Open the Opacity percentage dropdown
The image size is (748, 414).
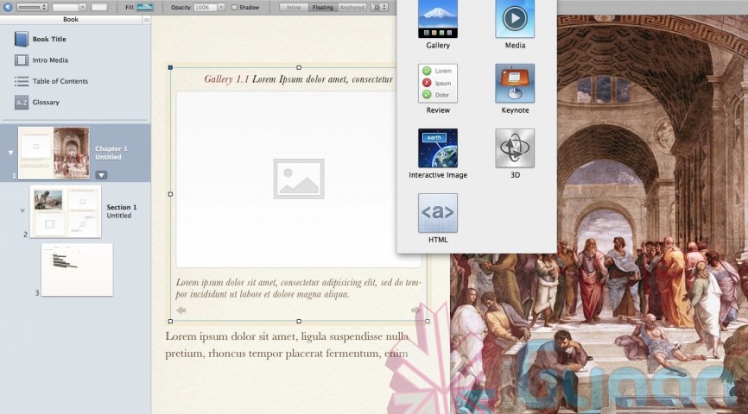click(220, 7)
